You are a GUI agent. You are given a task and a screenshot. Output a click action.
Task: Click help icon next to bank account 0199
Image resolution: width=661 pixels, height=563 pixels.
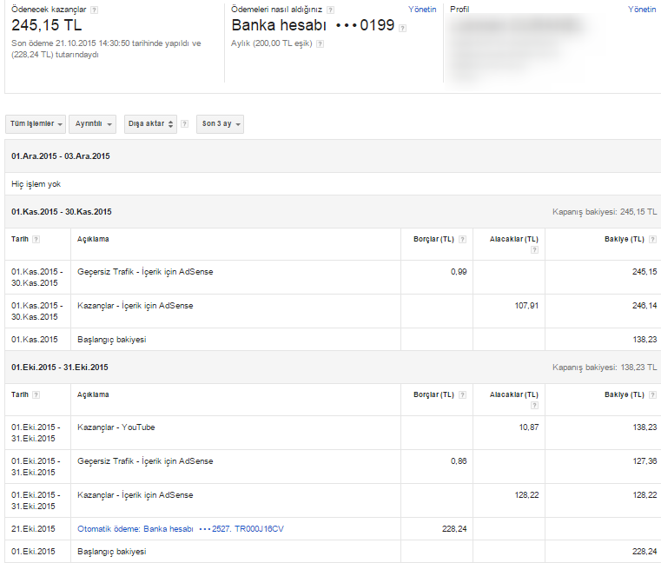402,28
